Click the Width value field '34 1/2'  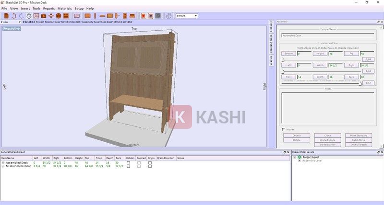point(336,65)
